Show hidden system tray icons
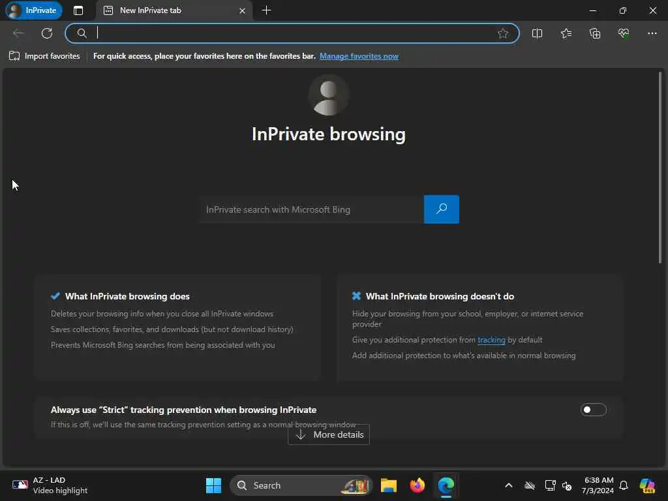Image resolution: width=668 pixels, height=501 pixels. (509, 485)
